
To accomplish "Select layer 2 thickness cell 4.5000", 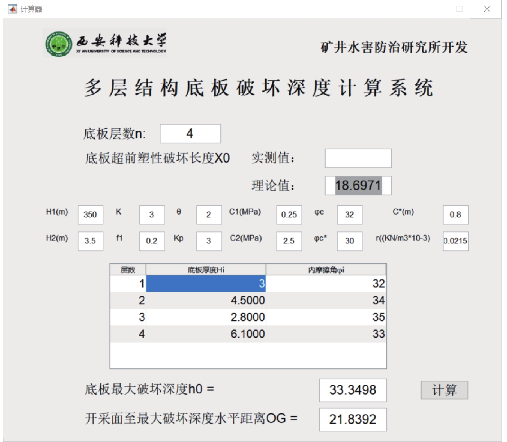I will (x=206, y=300).
